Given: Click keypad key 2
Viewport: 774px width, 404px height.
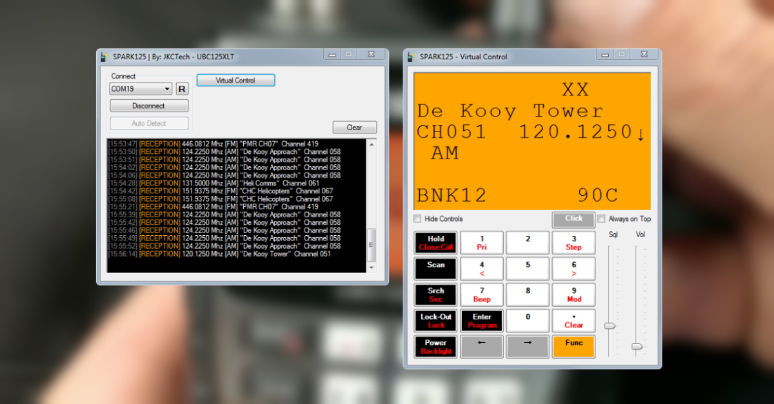Looking at the screenshot, I should coord(528,243).
